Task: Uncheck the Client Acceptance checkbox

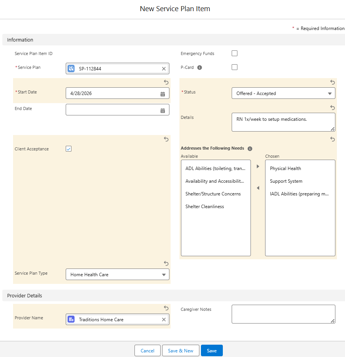Action: tap(68, 148)
